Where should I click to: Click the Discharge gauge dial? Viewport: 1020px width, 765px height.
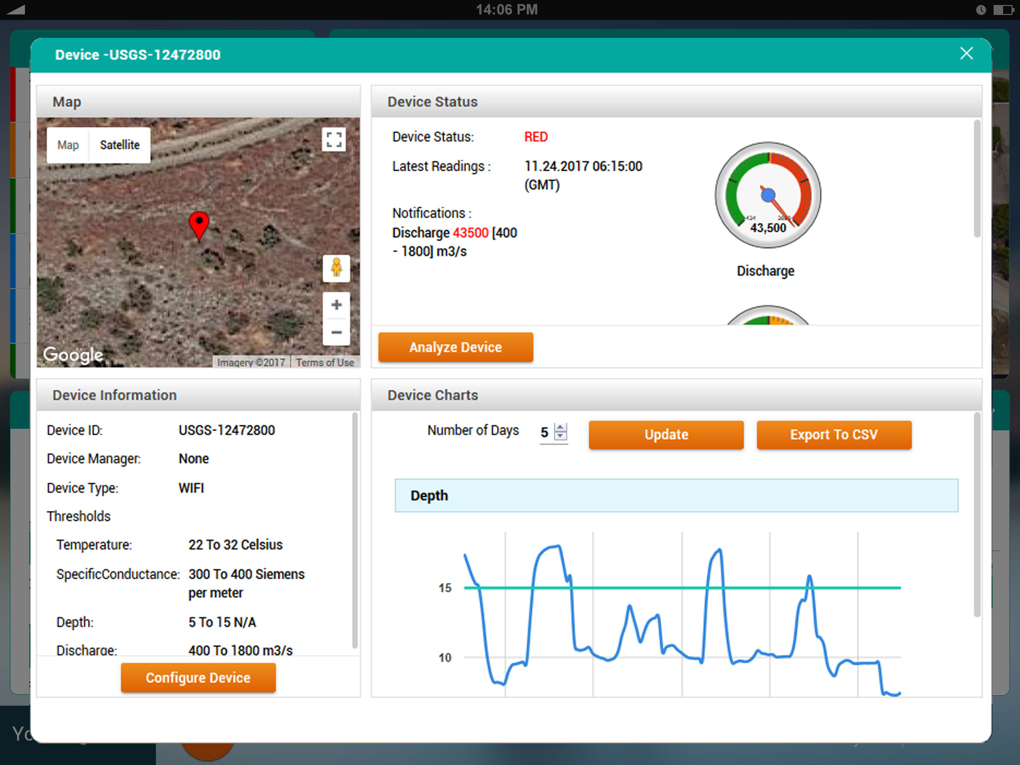pos(767,195)
